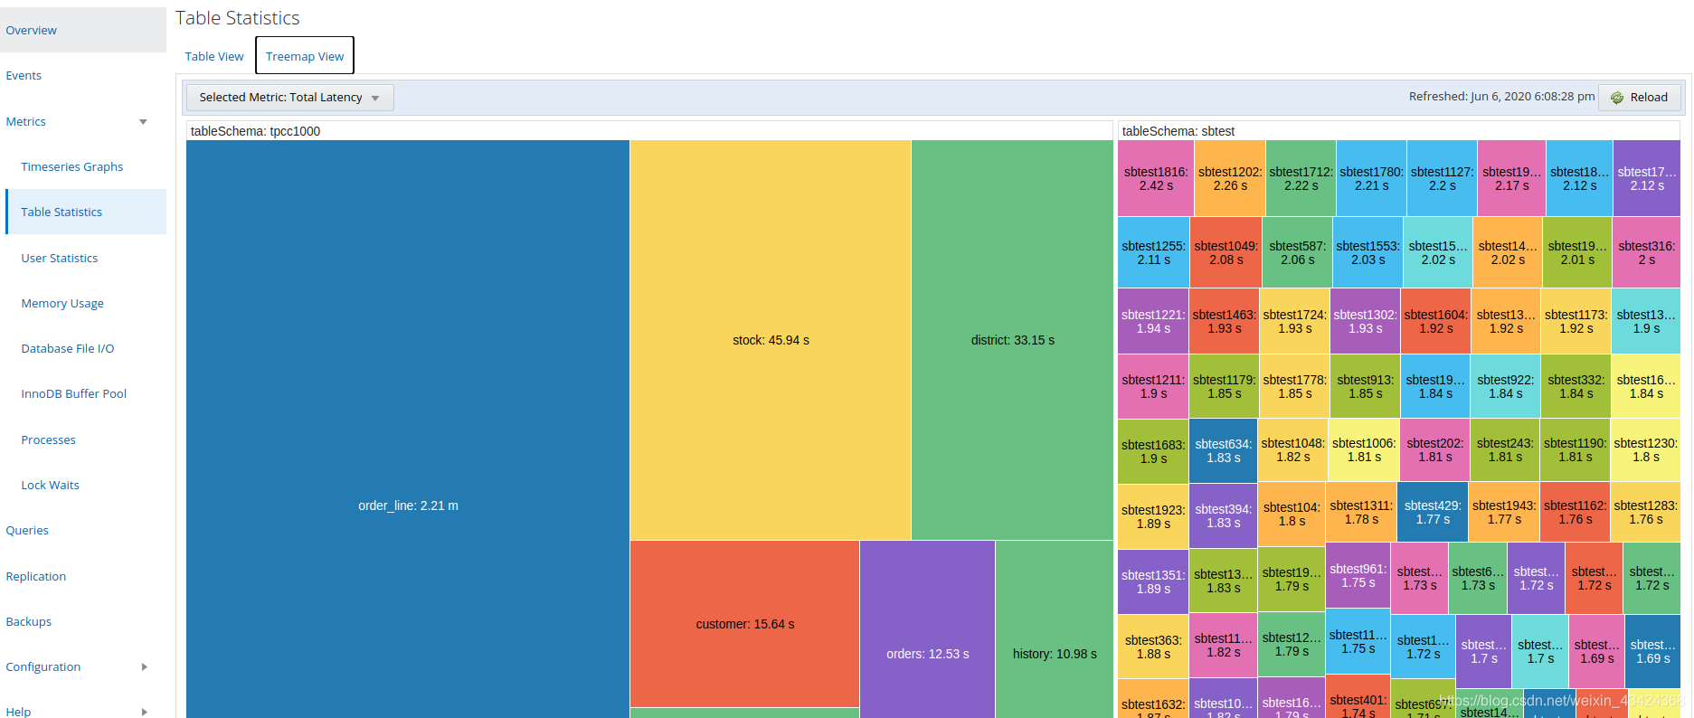The width and height of the screenshot is (1694, 718).
Task: Open Backups section
Action: tap(29, 622)
